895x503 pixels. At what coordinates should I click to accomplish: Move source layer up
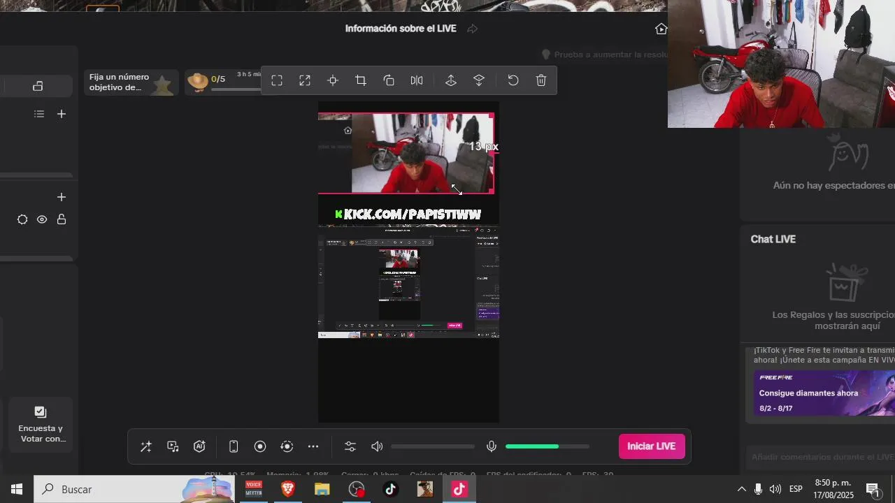point(451,80)
